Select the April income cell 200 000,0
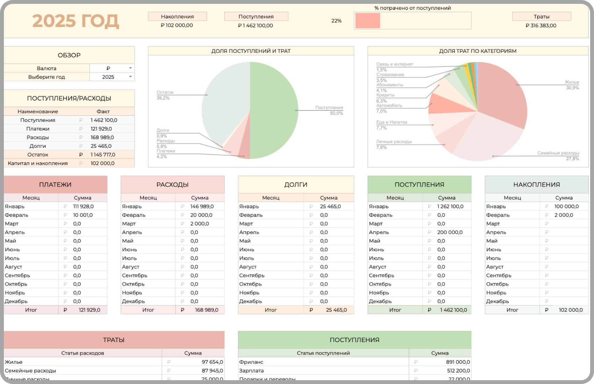594x384 pixels. coord(450,232)
